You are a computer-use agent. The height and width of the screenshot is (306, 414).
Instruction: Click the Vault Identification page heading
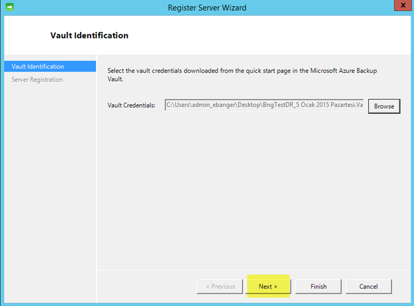[x=89, y=36]
